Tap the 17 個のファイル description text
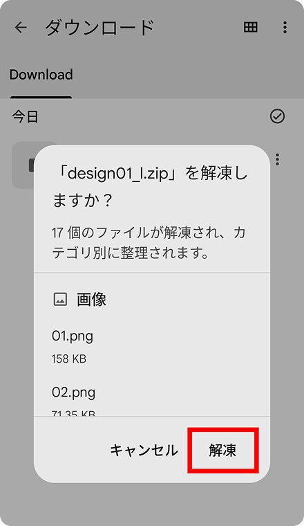The height and width of the screenshot is (526, 304). [x=149, y=243]
